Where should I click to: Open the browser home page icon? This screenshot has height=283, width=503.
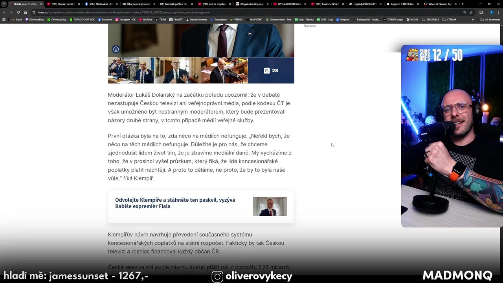coord(26,12)
